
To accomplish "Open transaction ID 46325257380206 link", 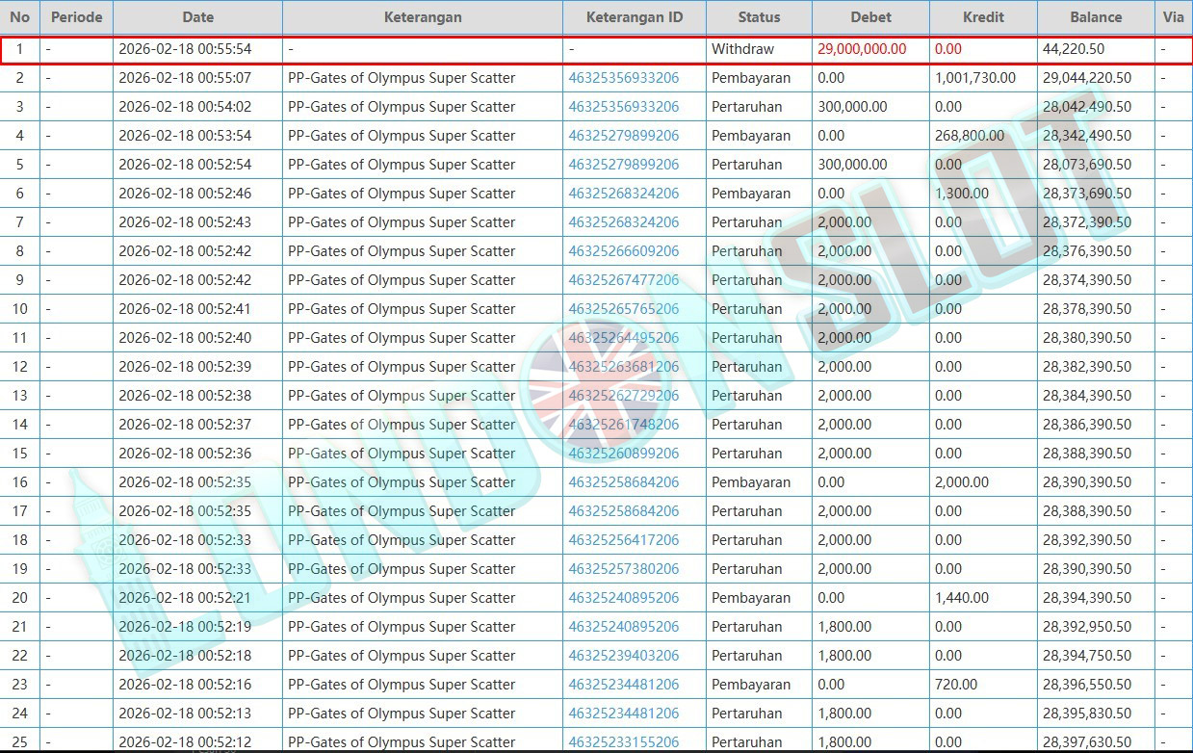I will (623, 569).
